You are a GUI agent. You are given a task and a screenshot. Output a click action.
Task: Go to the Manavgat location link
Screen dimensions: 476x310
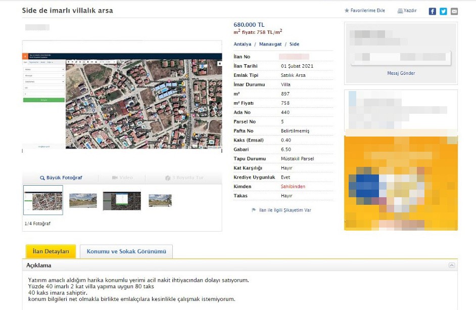click(270, 45)
